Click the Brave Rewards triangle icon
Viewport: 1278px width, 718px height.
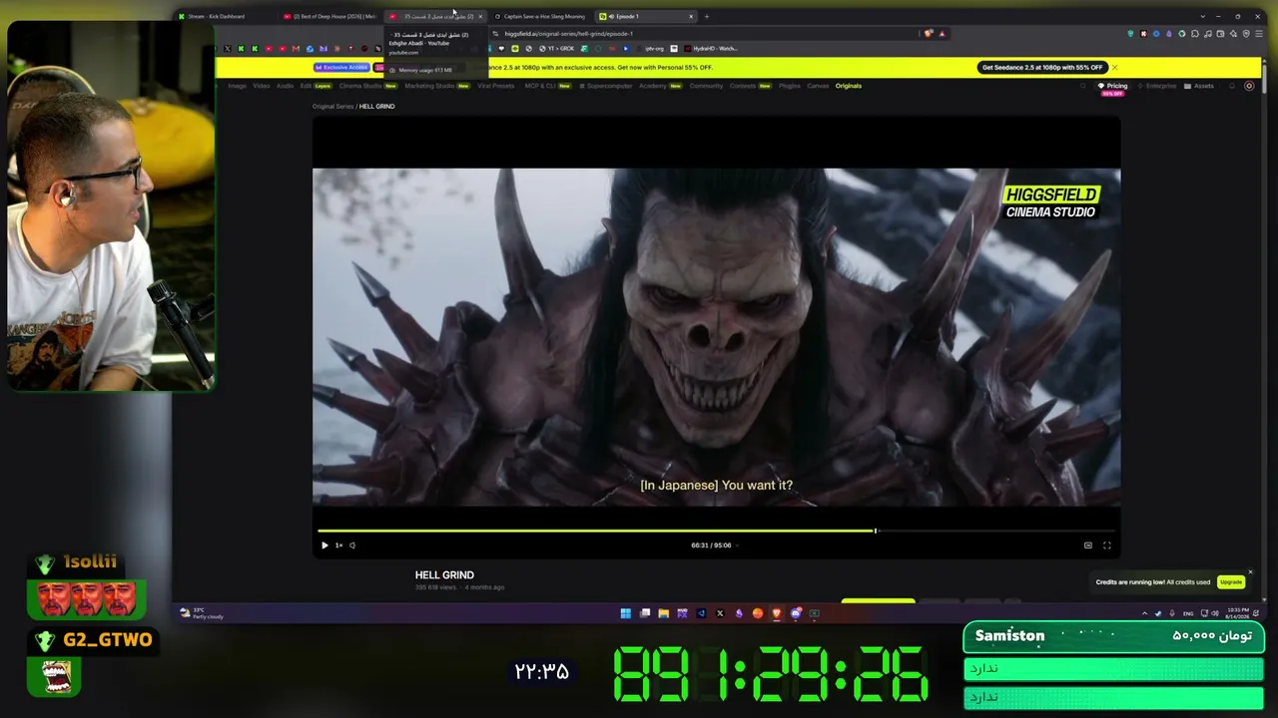click(x=942, y=34)
